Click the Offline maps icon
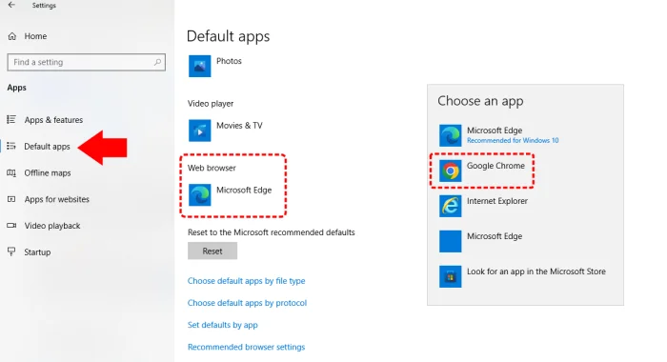This screenshot has height=362, width=667. [11, 172]
